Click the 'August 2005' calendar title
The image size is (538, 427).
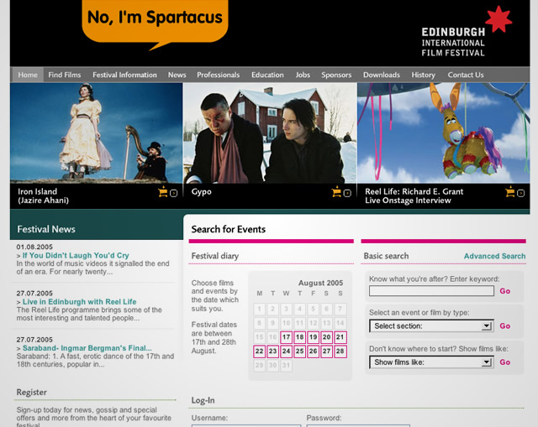tap(320, 283)
